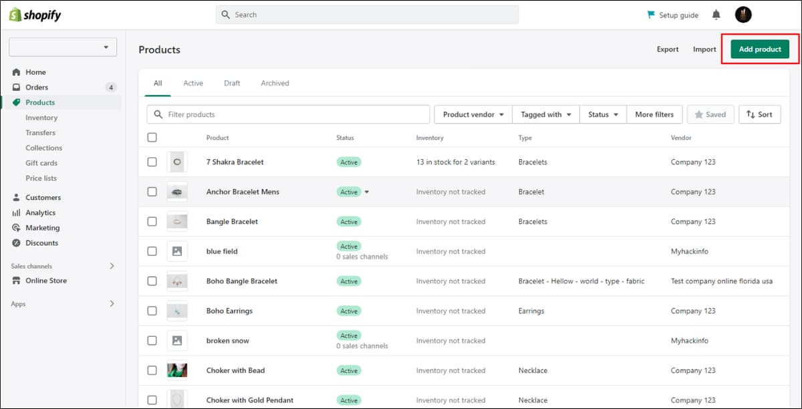Expand the Sales channels chevron
Viewport: 802px width, 409px height.
112,266
